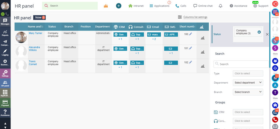Viewport: 280px width, 129px height.
Task: Expand Mary Turner's extra emails +2
Action: tap(154, 39)
